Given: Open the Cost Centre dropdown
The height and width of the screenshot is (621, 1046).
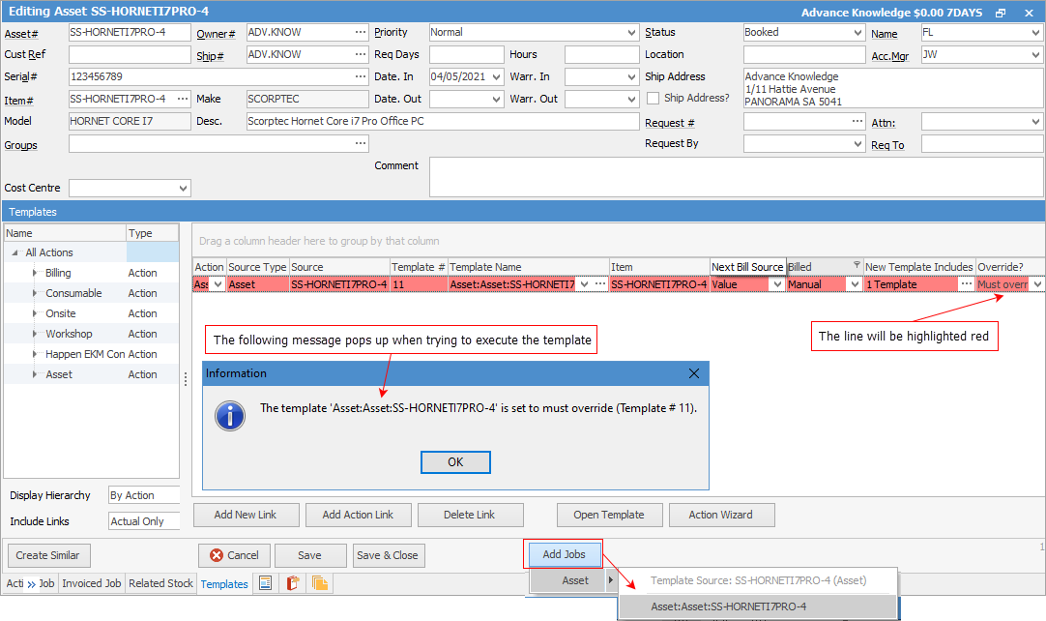Looking at the screenshot, I should pyautogui.click(x=183, y=189).
